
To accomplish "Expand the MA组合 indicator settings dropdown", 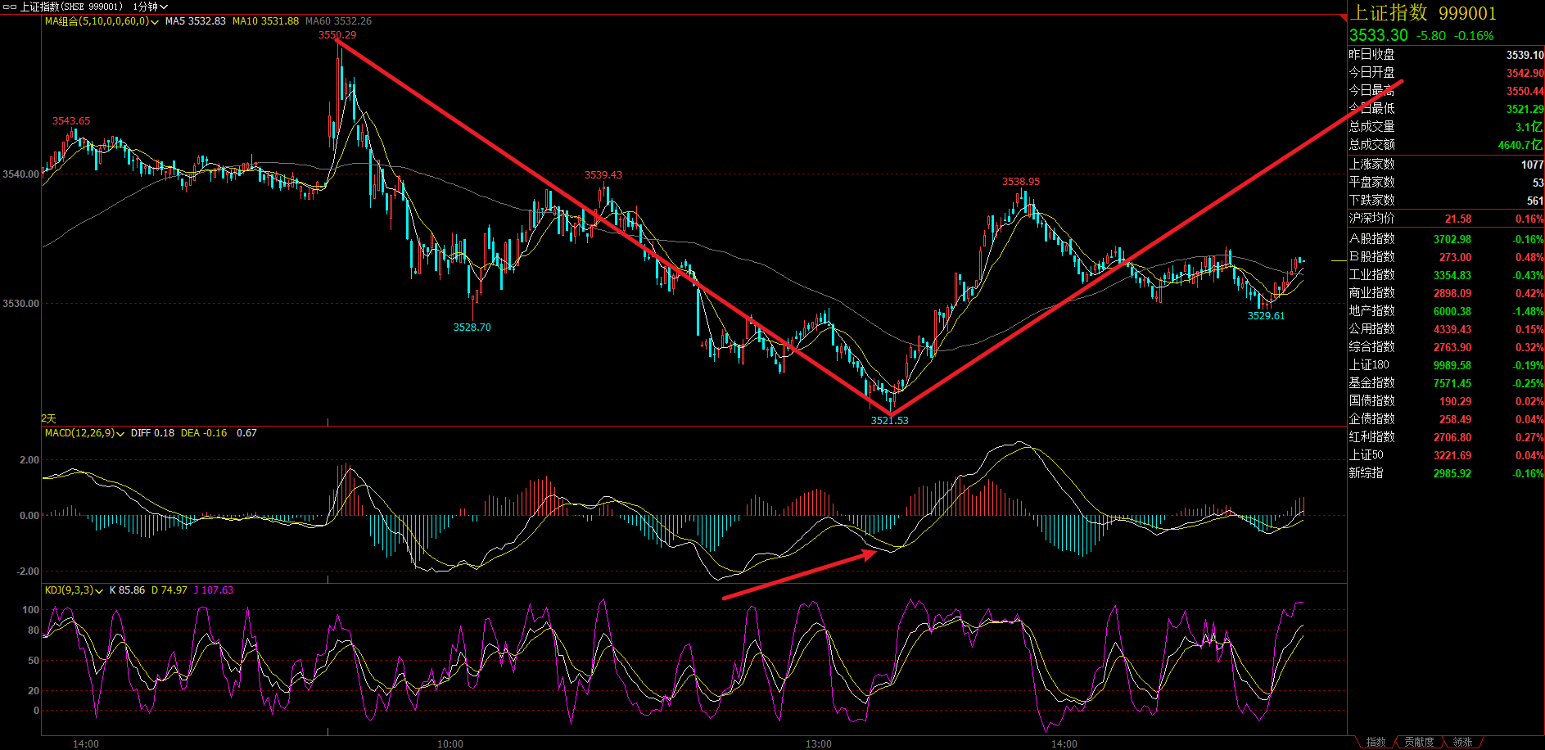I will pos(155,22).
